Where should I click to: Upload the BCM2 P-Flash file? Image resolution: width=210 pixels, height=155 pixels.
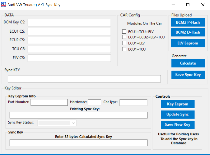(188, 22)
